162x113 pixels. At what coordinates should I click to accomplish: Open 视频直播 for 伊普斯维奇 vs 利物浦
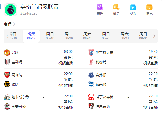[x=150, y=63]
